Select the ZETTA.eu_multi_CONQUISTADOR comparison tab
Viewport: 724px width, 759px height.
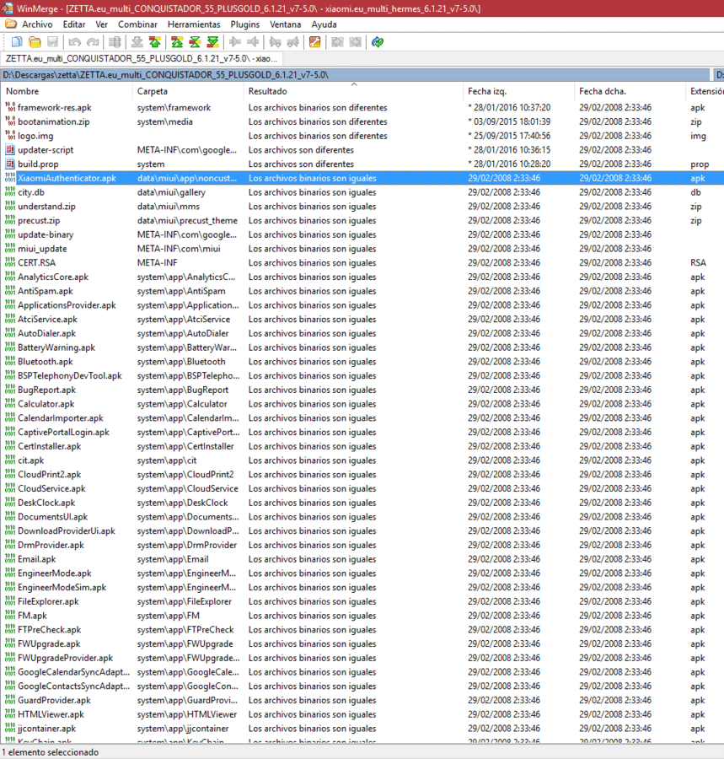click(142, 58)
